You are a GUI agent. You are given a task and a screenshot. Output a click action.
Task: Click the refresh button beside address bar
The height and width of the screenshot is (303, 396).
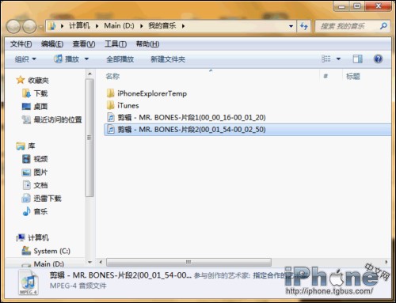coord(304,26)
